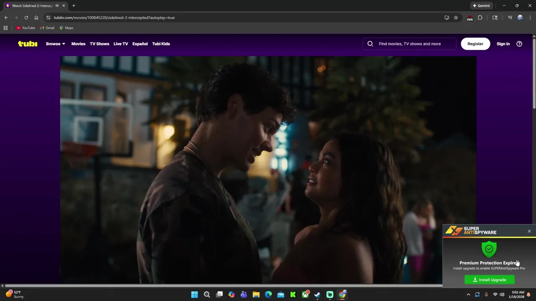Click the Install Upgrade button
536x301 pixels.
490,280
